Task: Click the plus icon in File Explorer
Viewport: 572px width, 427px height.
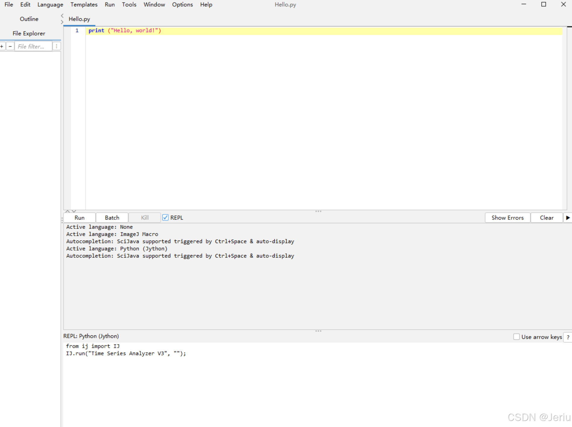Action: coord(2,46)
